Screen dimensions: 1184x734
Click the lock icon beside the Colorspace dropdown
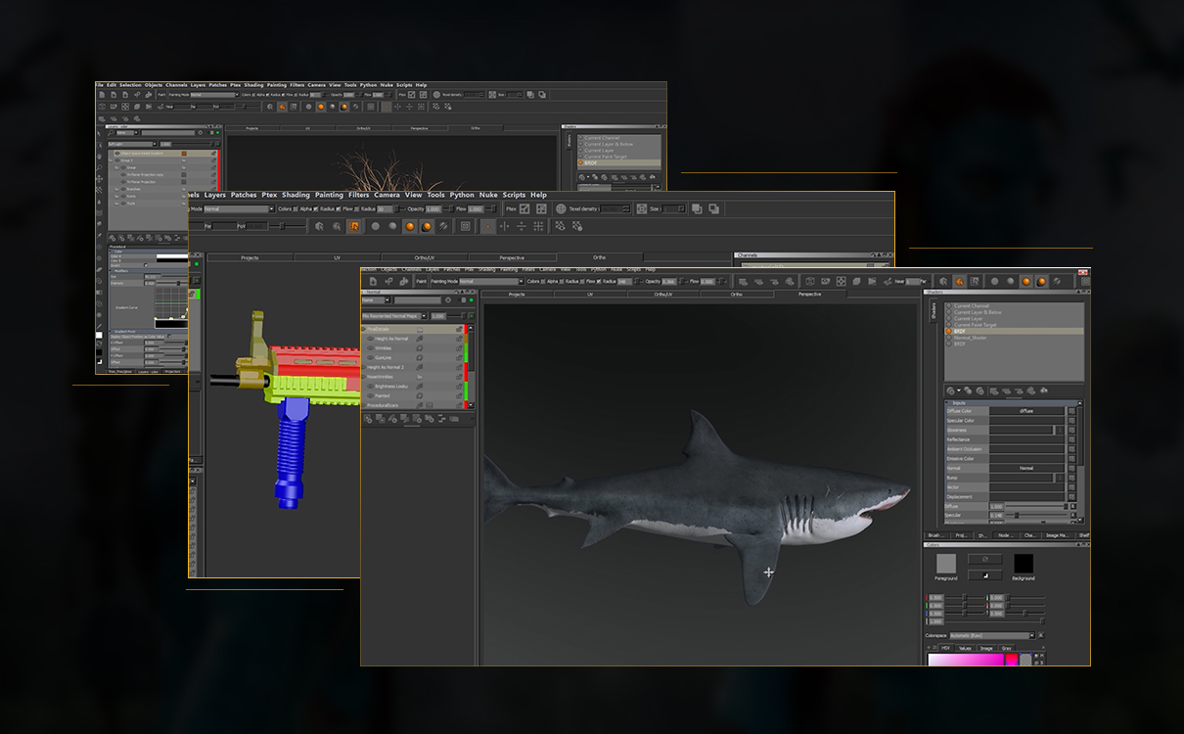coord(1041,635)
